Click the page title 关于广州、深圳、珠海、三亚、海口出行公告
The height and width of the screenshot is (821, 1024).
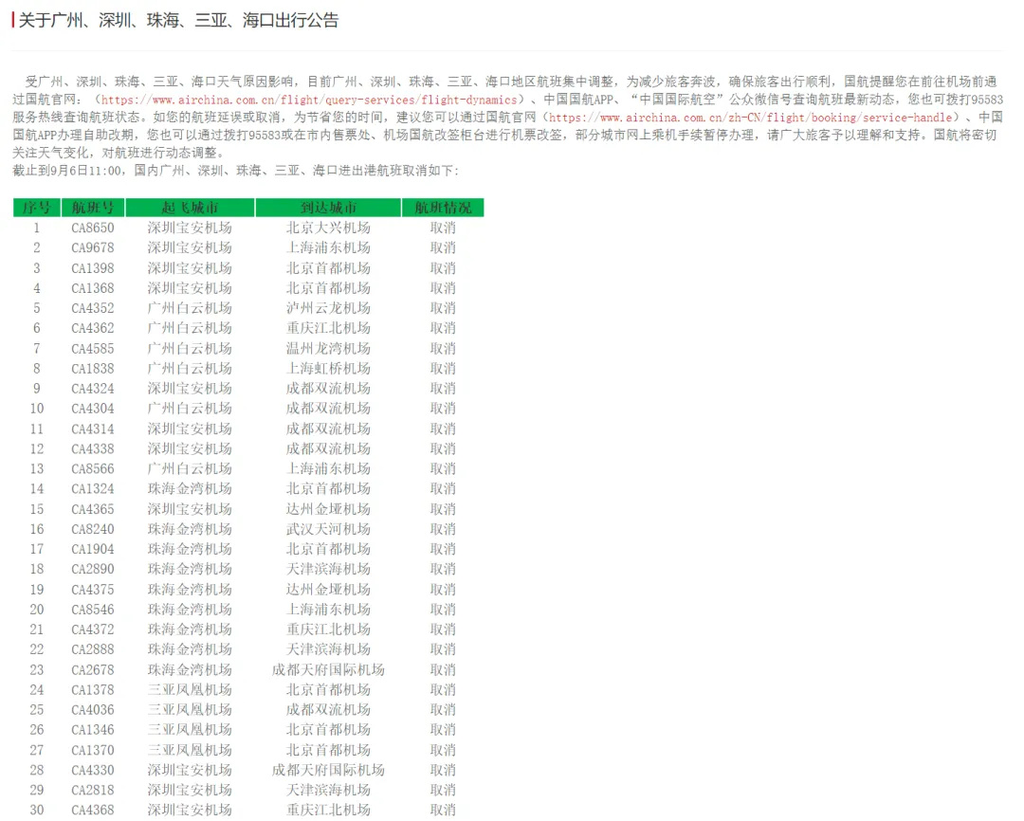pos(178,20)
